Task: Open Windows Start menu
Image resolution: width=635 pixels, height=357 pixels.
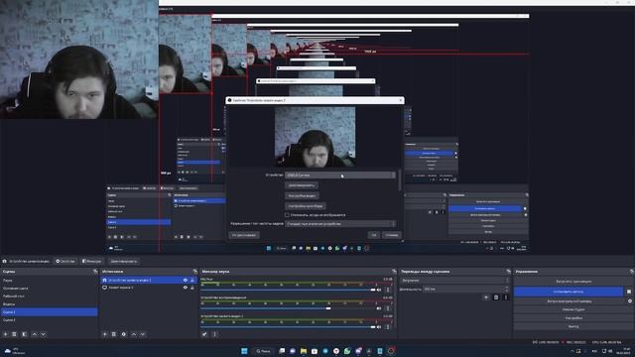Action: pos(244,351)
